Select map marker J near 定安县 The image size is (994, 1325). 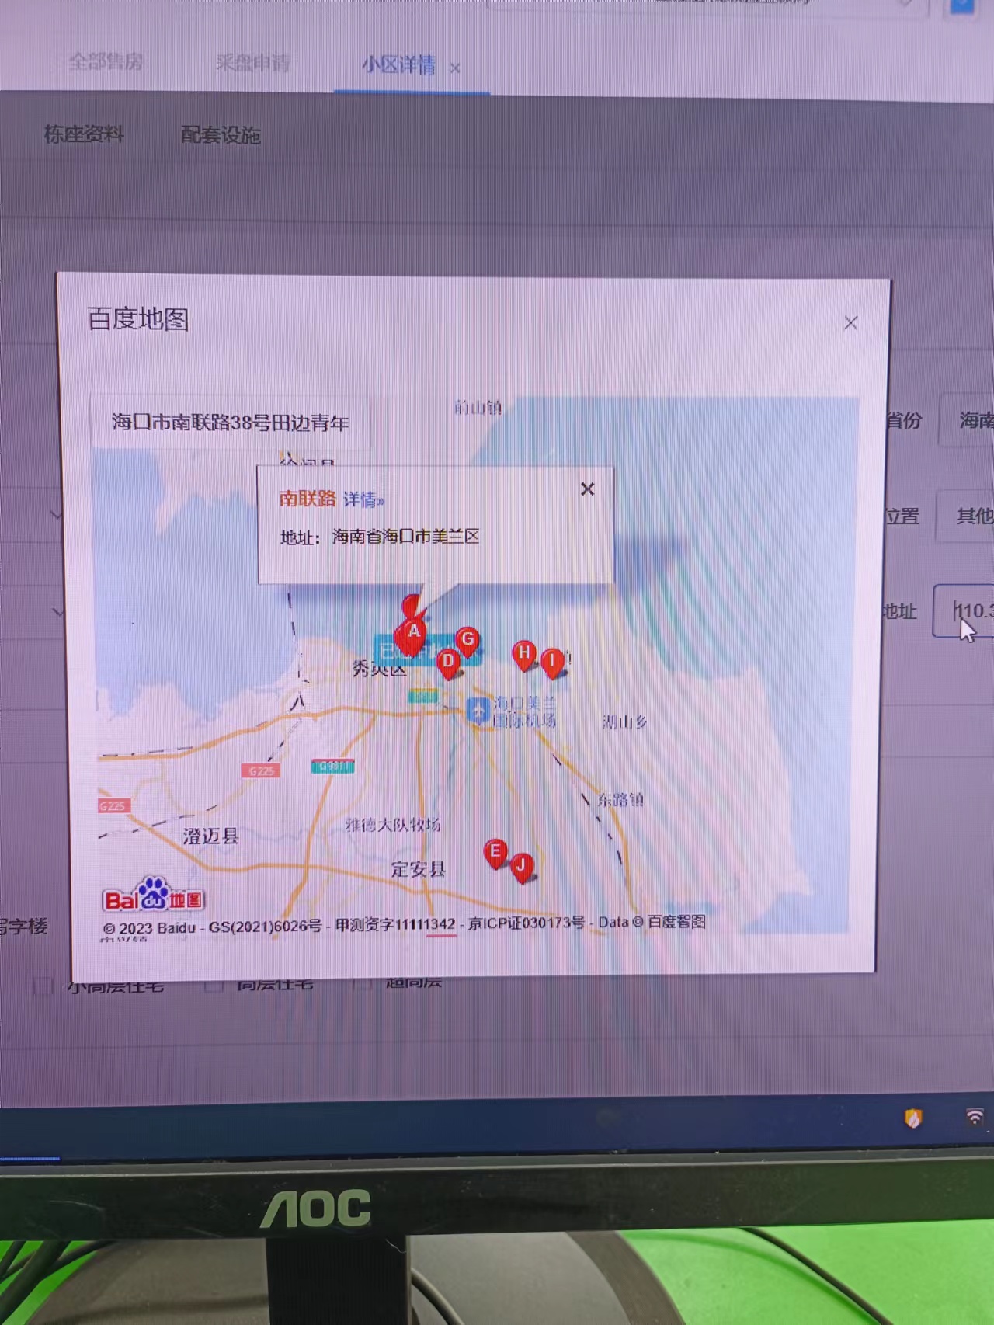click(x=522, y=866)
